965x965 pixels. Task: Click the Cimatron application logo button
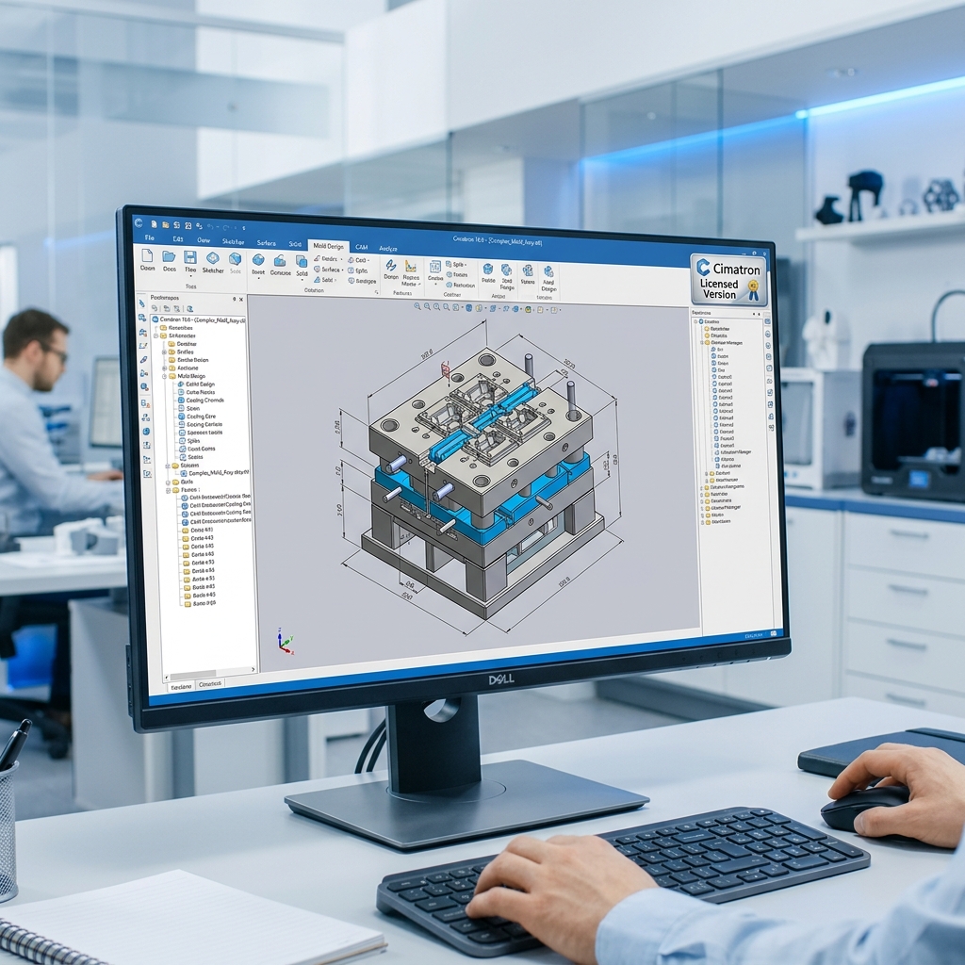point(138,223)
